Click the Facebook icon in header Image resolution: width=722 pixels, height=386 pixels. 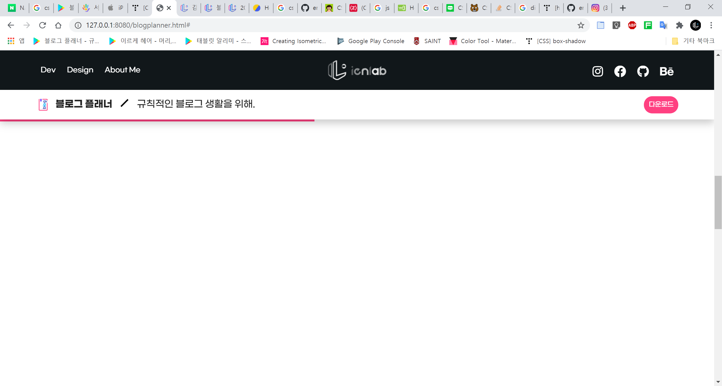(620, 71)
